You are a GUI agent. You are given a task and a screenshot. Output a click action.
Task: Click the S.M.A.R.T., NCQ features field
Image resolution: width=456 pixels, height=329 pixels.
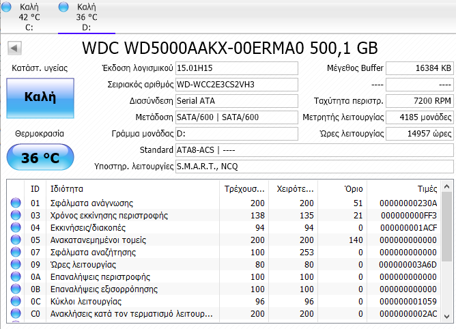pos(315,167)
